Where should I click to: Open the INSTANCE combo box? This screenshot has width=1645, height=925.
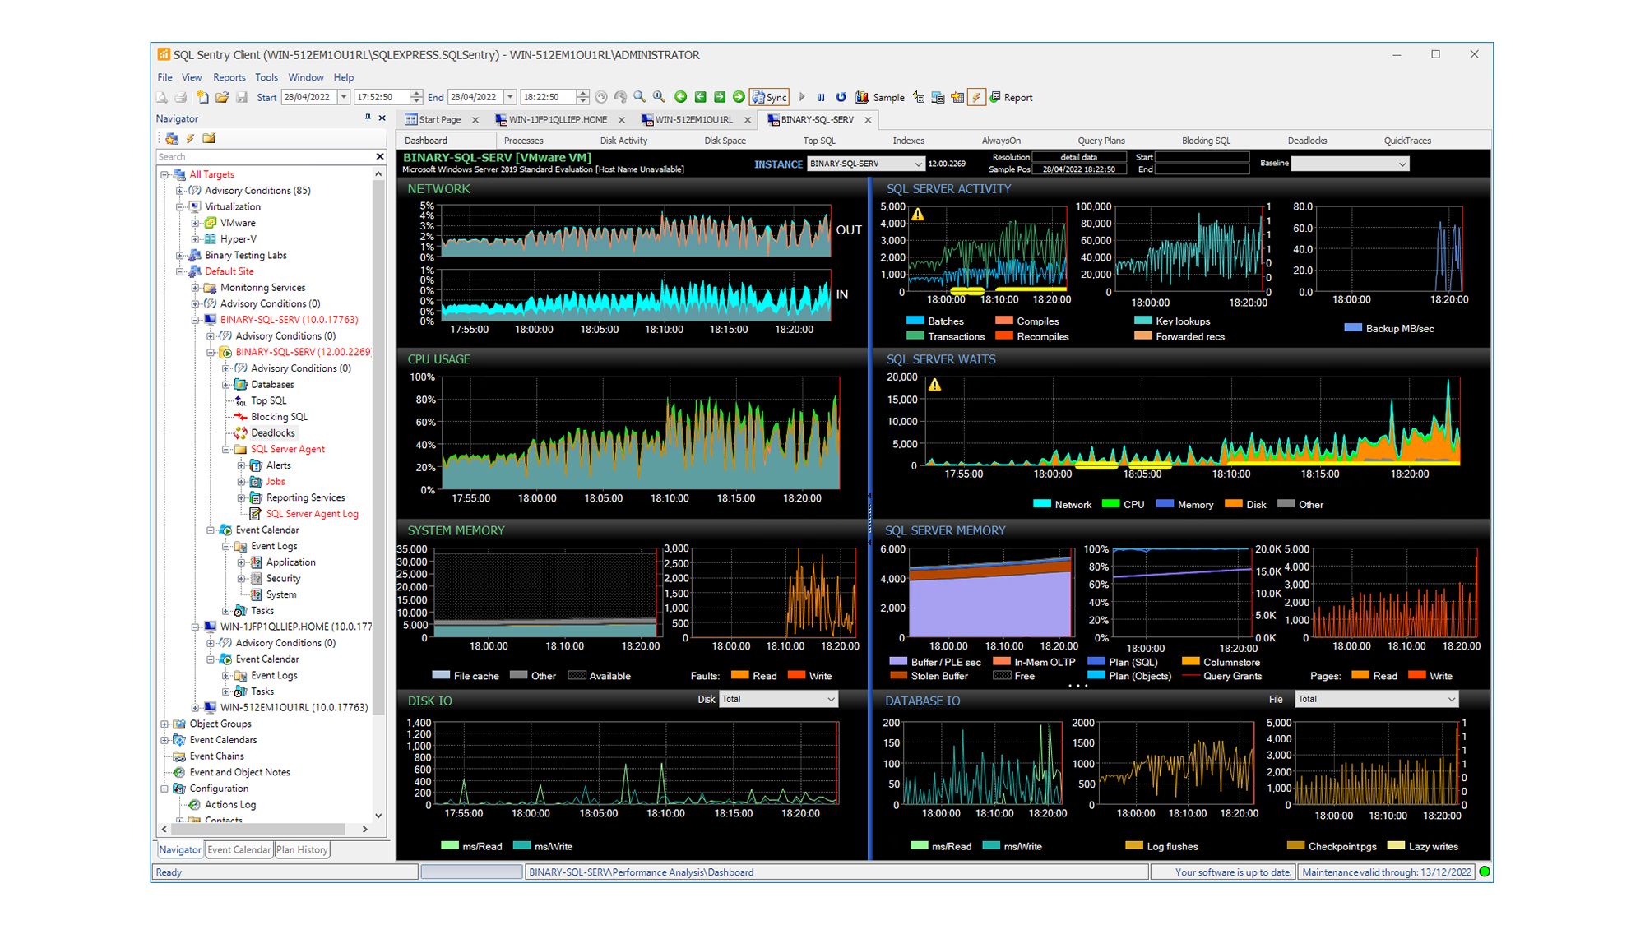(866, 164)
